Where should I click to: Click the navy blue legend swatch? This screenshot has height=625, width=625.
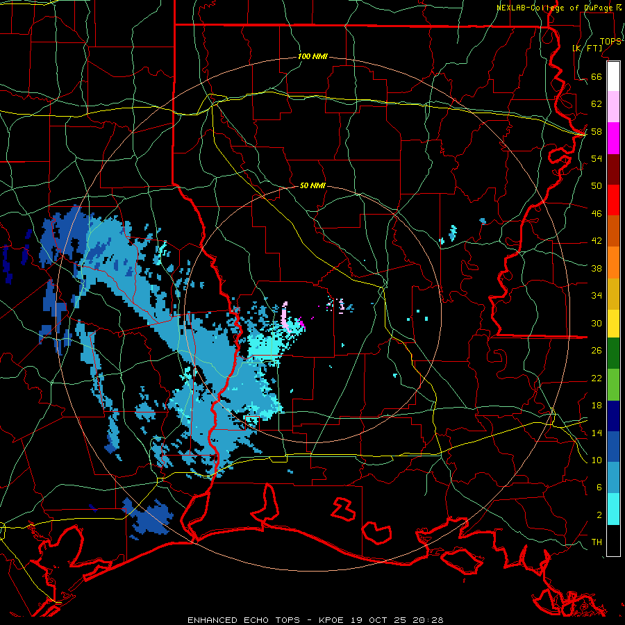click(x=613, y=416)
